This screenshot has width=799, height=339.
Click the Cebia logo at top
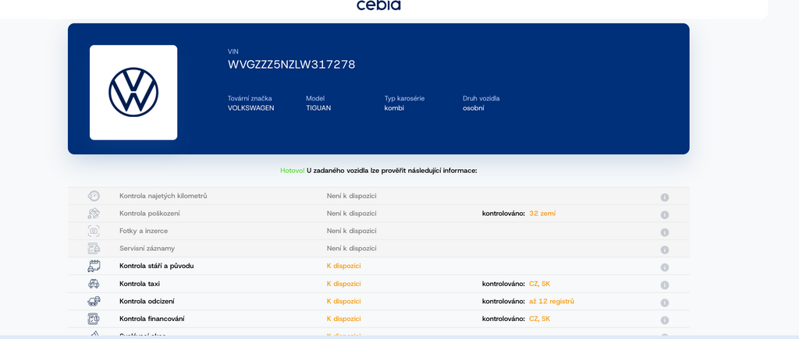pyautogui.click(x=378, y=5)
